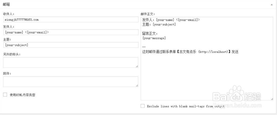Click the 另外的标头 label text
Image resolution: width=277 pixels, height=115 pixels.
12,54
